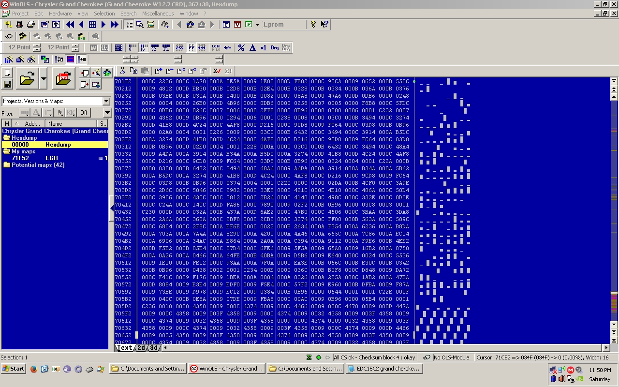Switch to the 2d view tab
This screenshot has height=387, width=619.
coord(141,347)
